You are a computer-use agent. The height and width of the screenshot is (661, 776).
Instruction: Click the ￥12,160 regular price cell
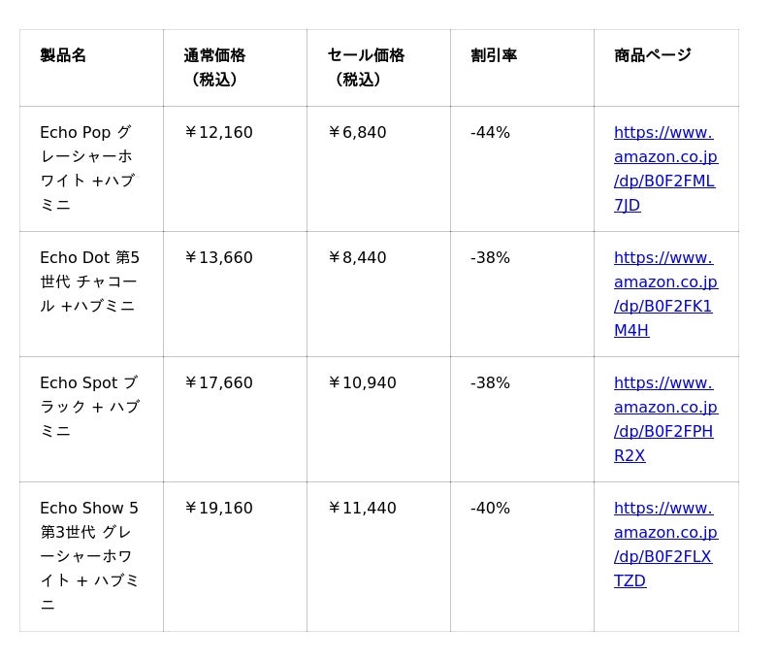coord(218,133)
